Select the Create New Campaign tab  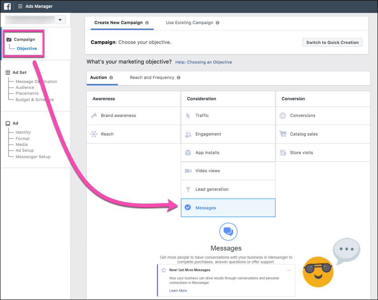tap(118, 23)
